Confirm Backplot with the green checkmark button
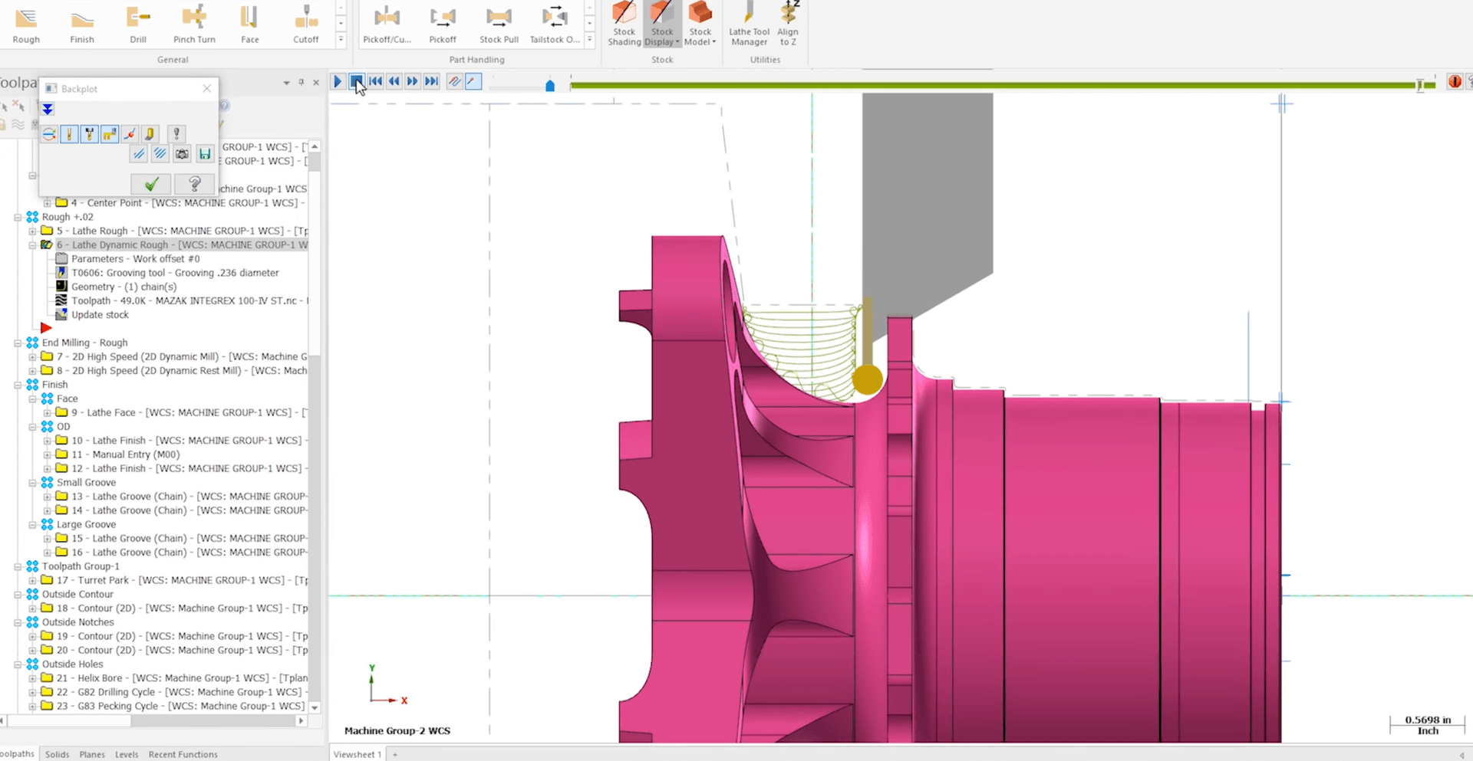The width and height of the screenshot is (1473, 761). (151, 184)
